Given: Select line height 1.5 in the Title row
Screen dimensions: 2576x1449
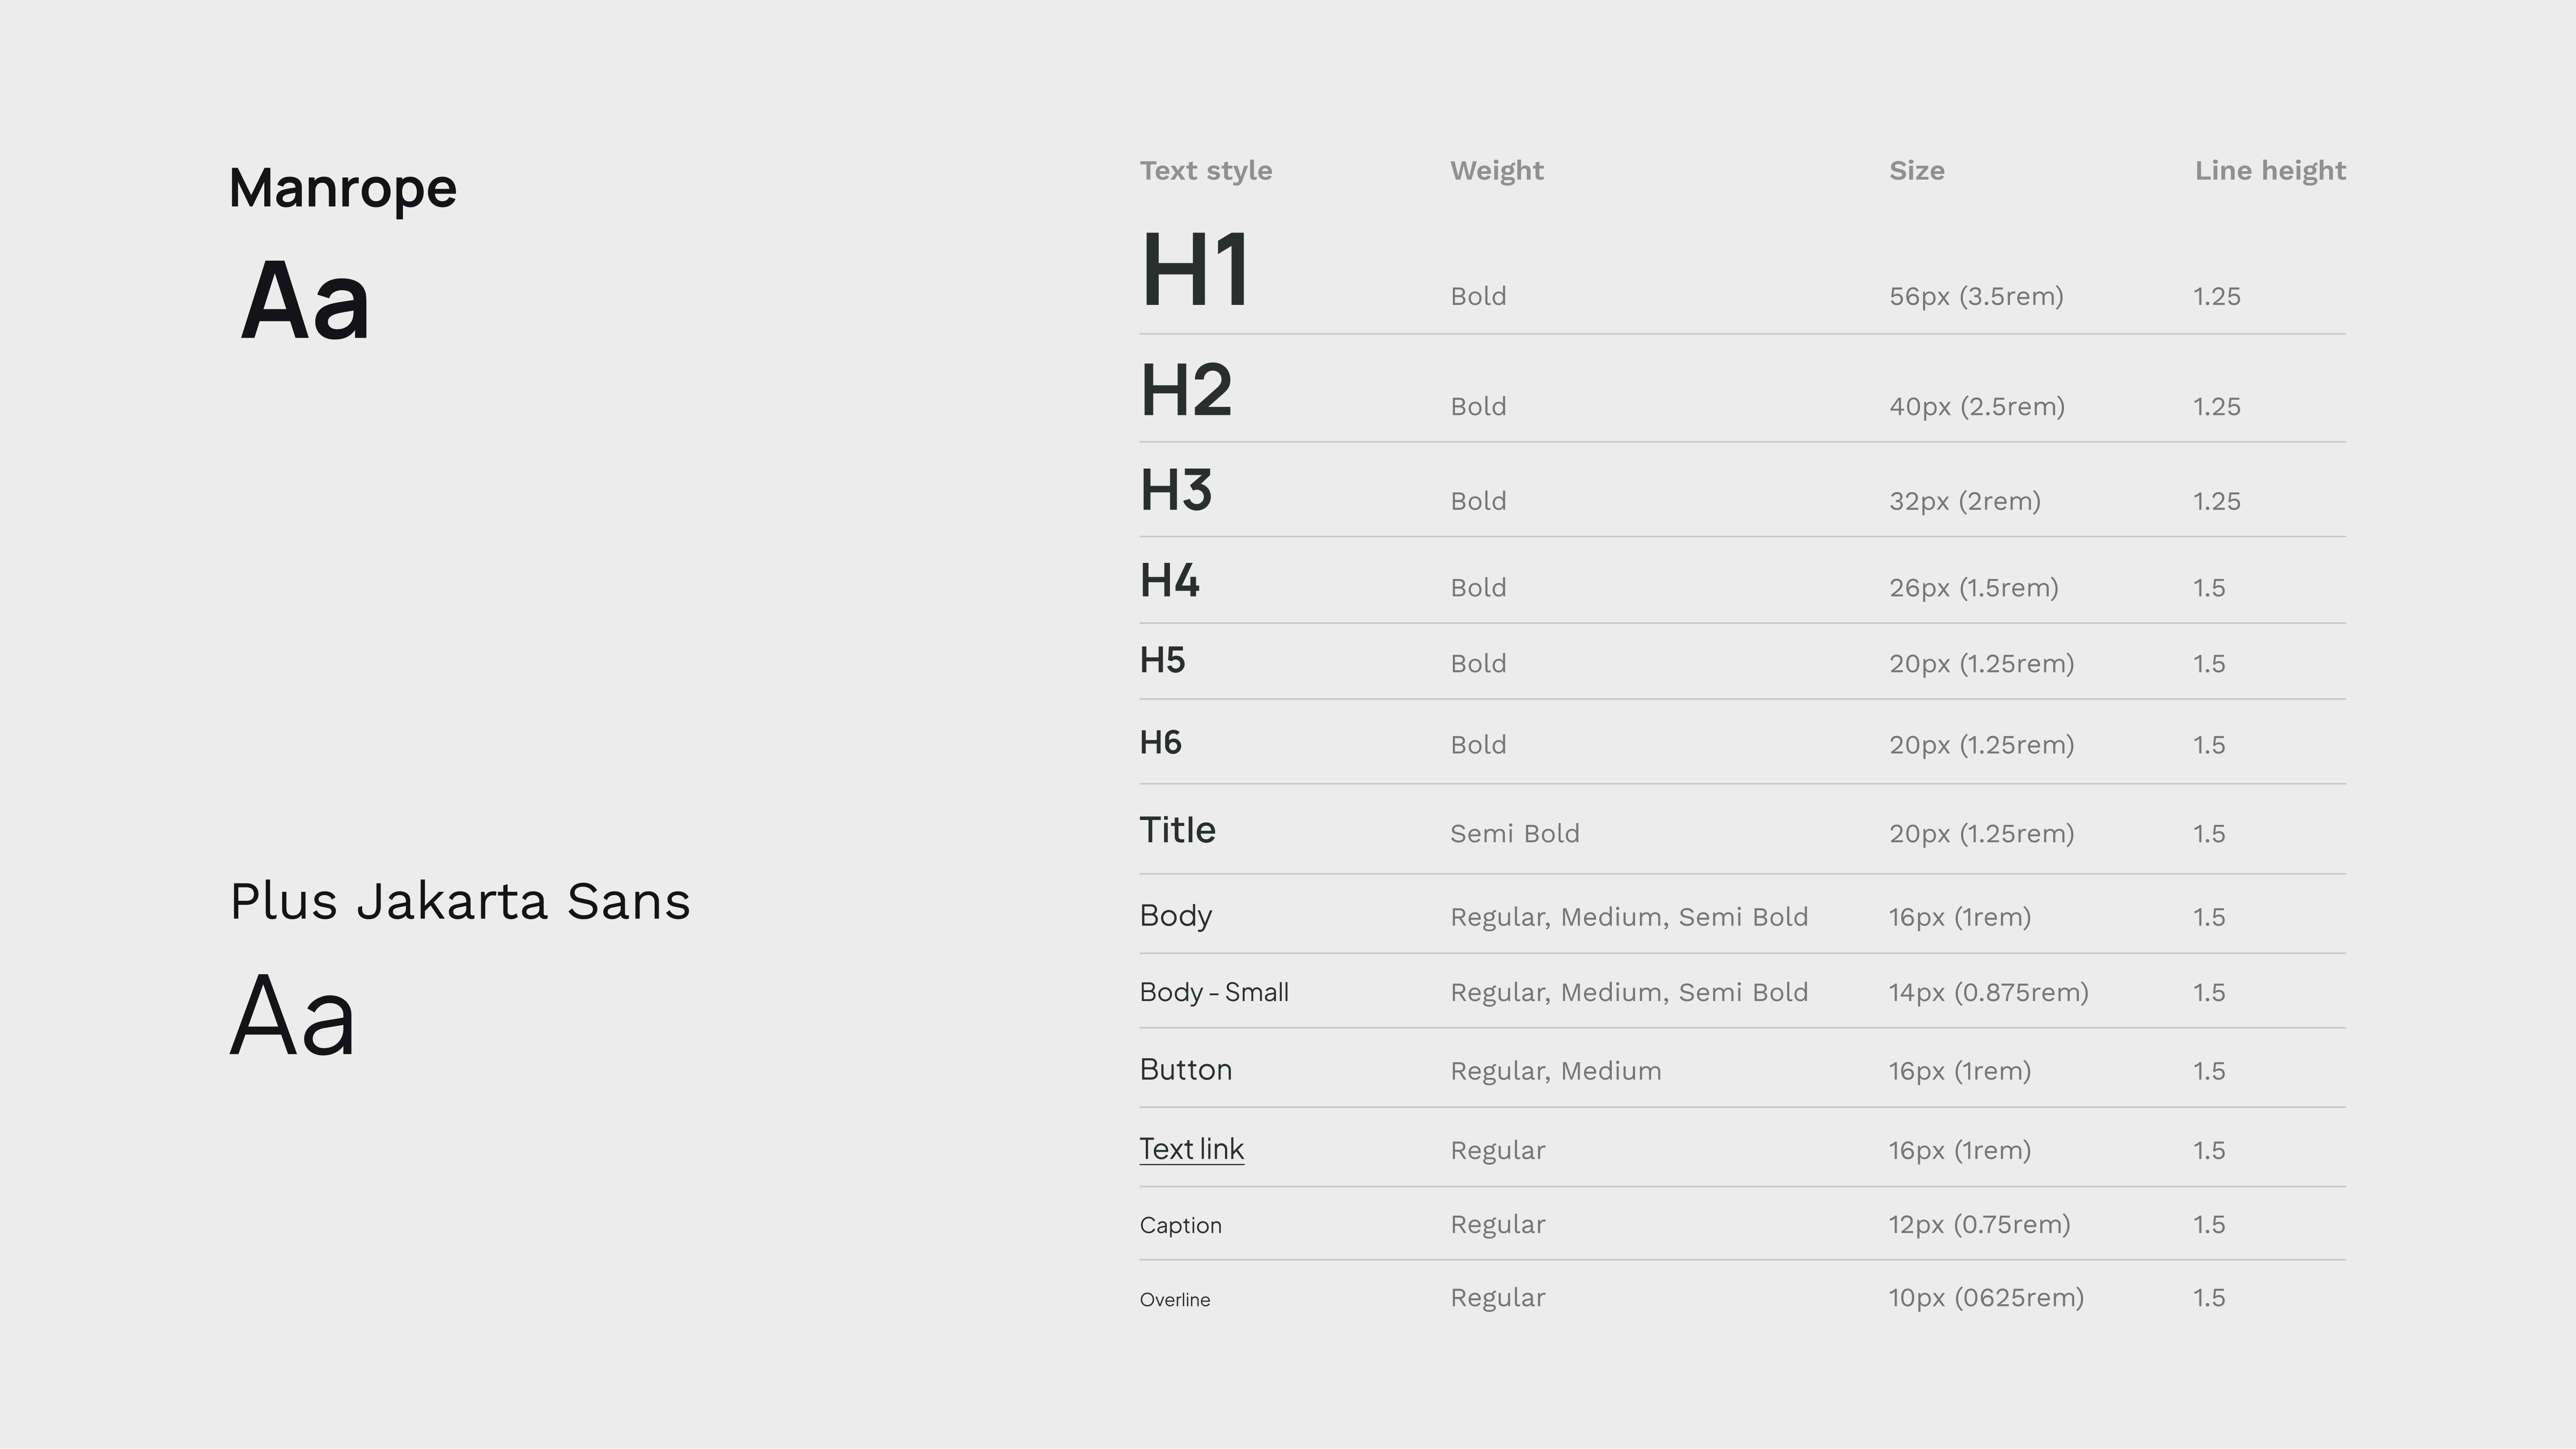Looking at the screenshot, I should pyautogui.click(x=2209, y=834).
